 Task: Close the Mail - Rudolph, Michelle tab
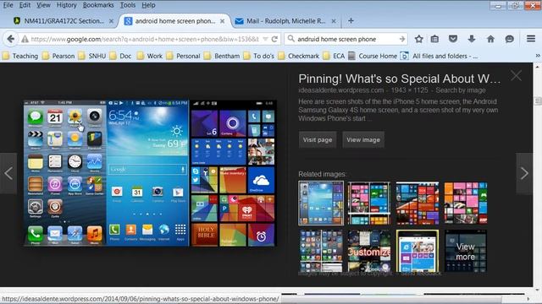tap(334, 21)
